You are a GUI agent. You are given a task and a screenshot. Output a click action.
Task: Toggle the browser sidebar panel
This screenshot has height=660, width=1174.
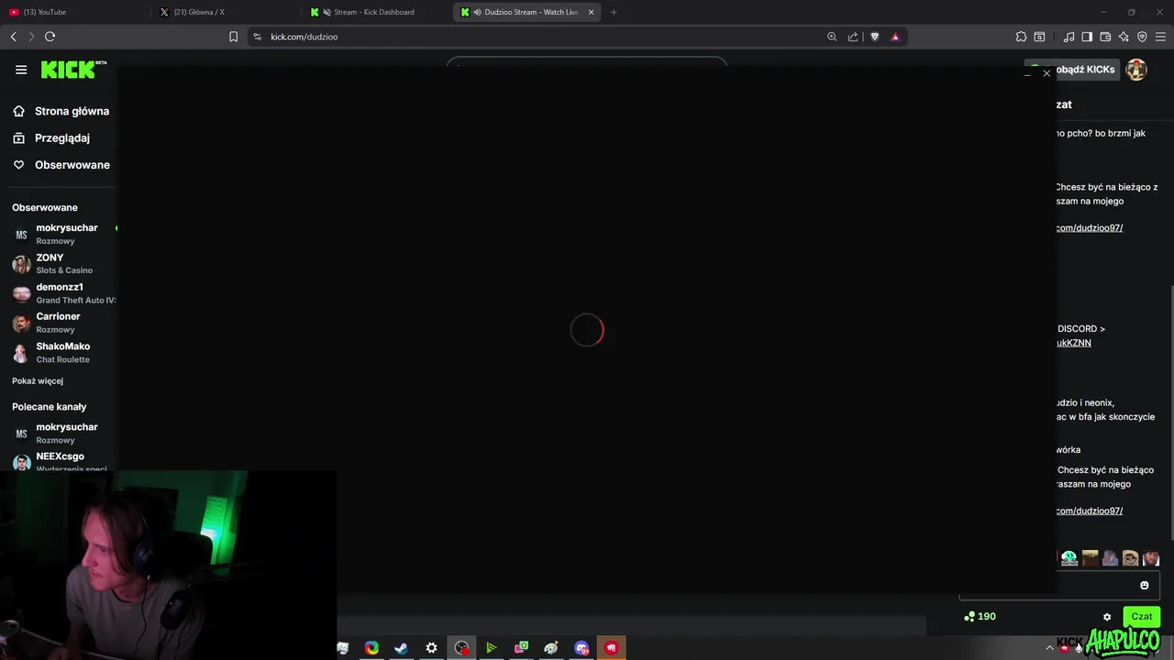coord(1087,37)
